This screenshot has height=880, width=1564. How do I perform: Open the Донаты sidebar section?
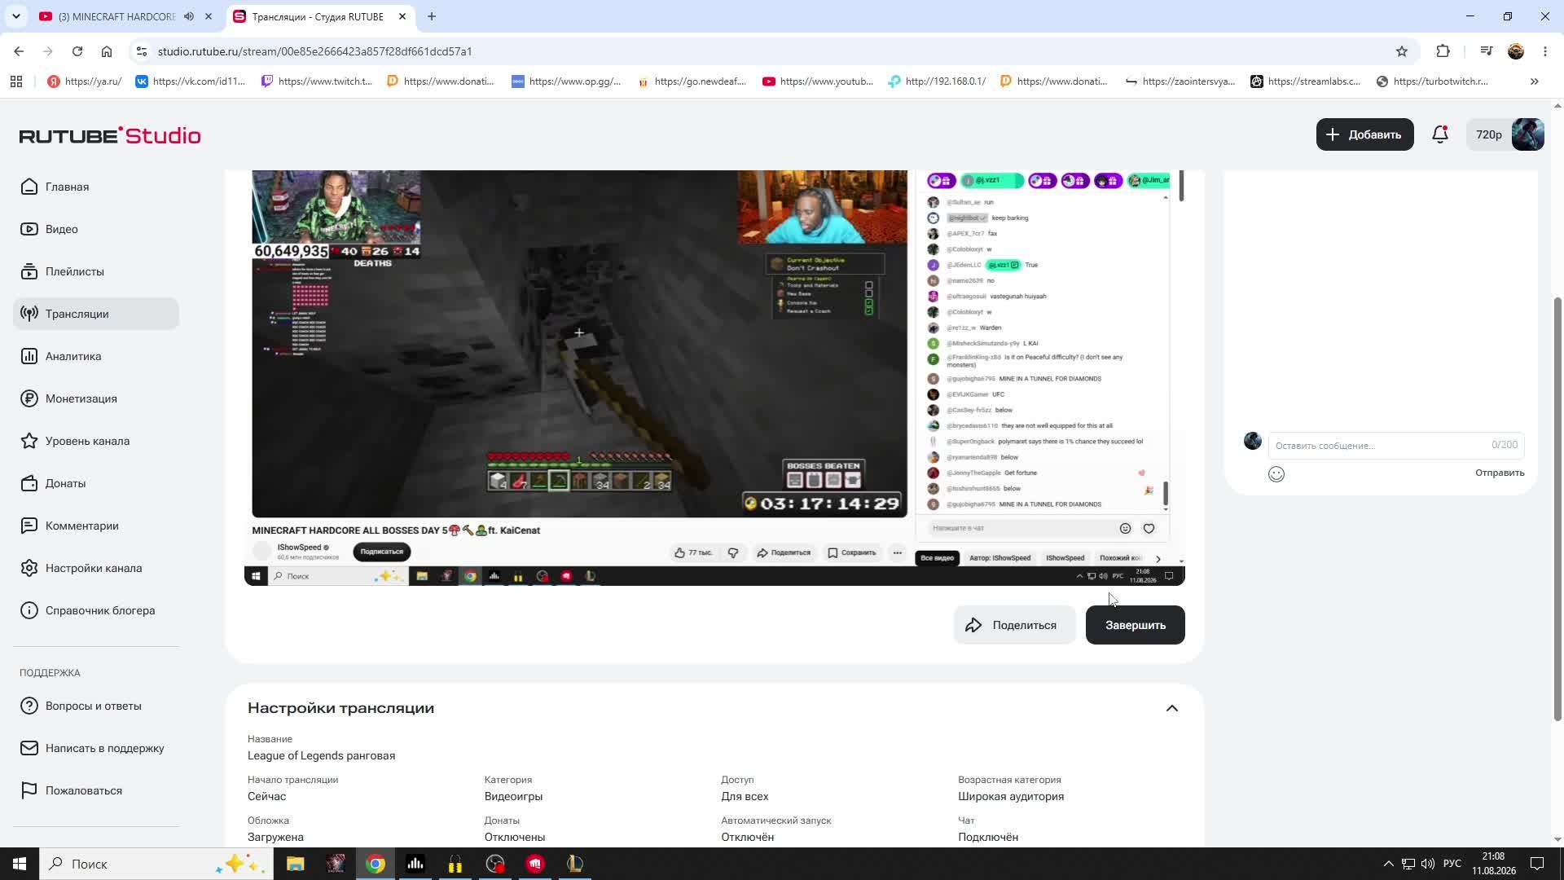(96, 483)
